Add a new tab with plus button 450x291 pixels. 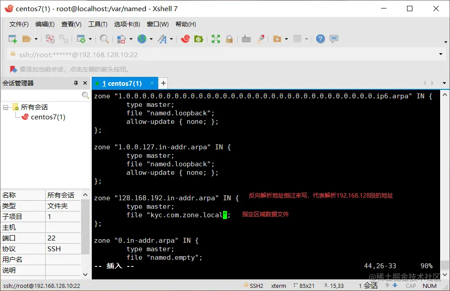[163, 83]
